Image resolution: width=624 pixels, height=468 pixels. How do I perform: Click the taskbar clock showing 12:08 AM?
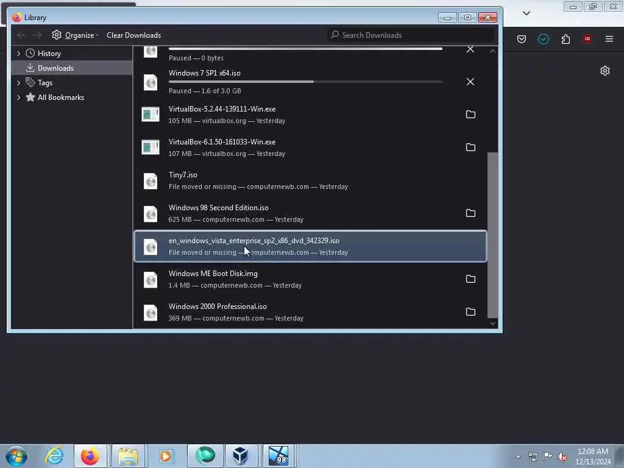pyautogui.click(x=593, y=456)
